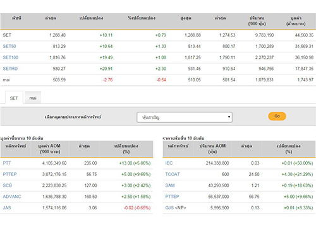This screenshot has height=227, width=316.
Task: Select SET volume 9,783,190
Action: point(264,35)
